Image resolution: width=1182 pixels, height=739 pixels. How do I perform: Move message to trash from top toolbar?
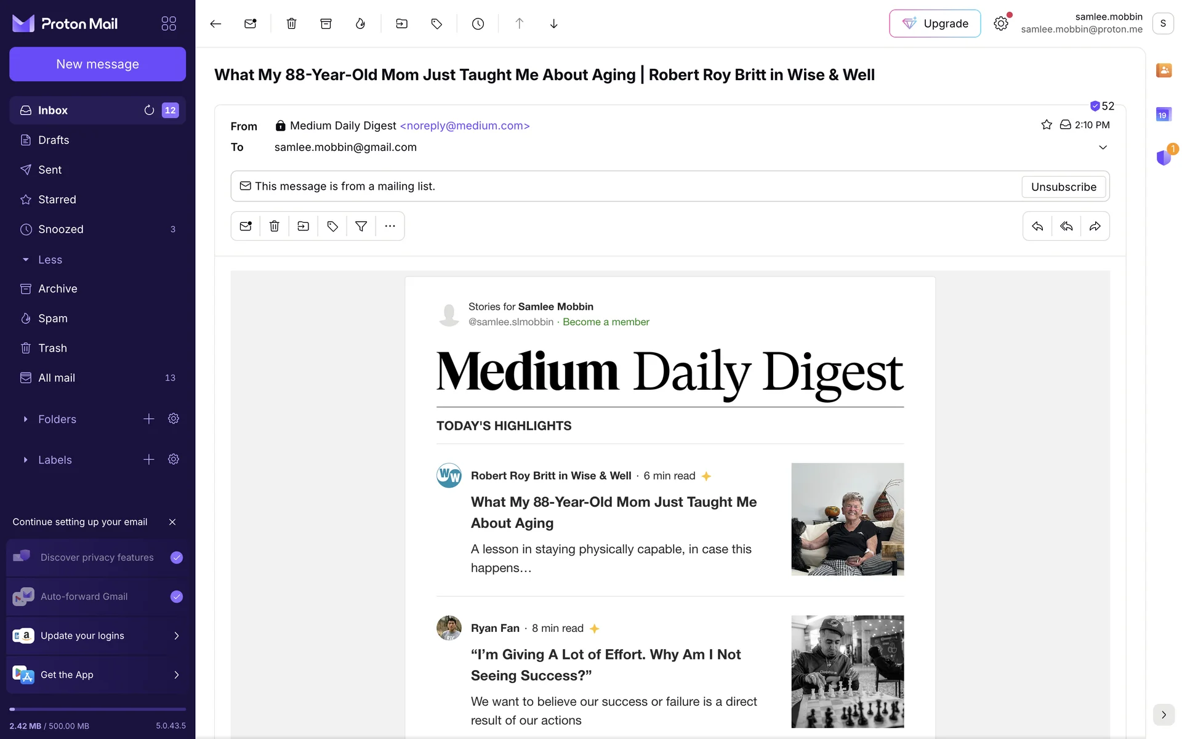[291, 23]
